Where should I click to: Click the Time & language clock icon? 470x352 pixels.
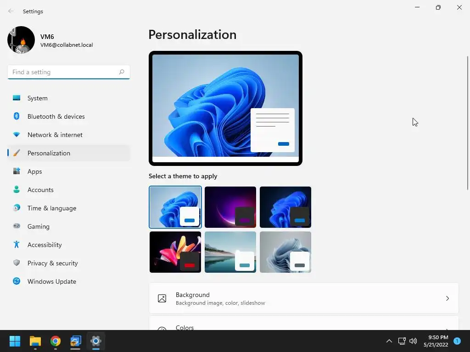pos(17,208)
